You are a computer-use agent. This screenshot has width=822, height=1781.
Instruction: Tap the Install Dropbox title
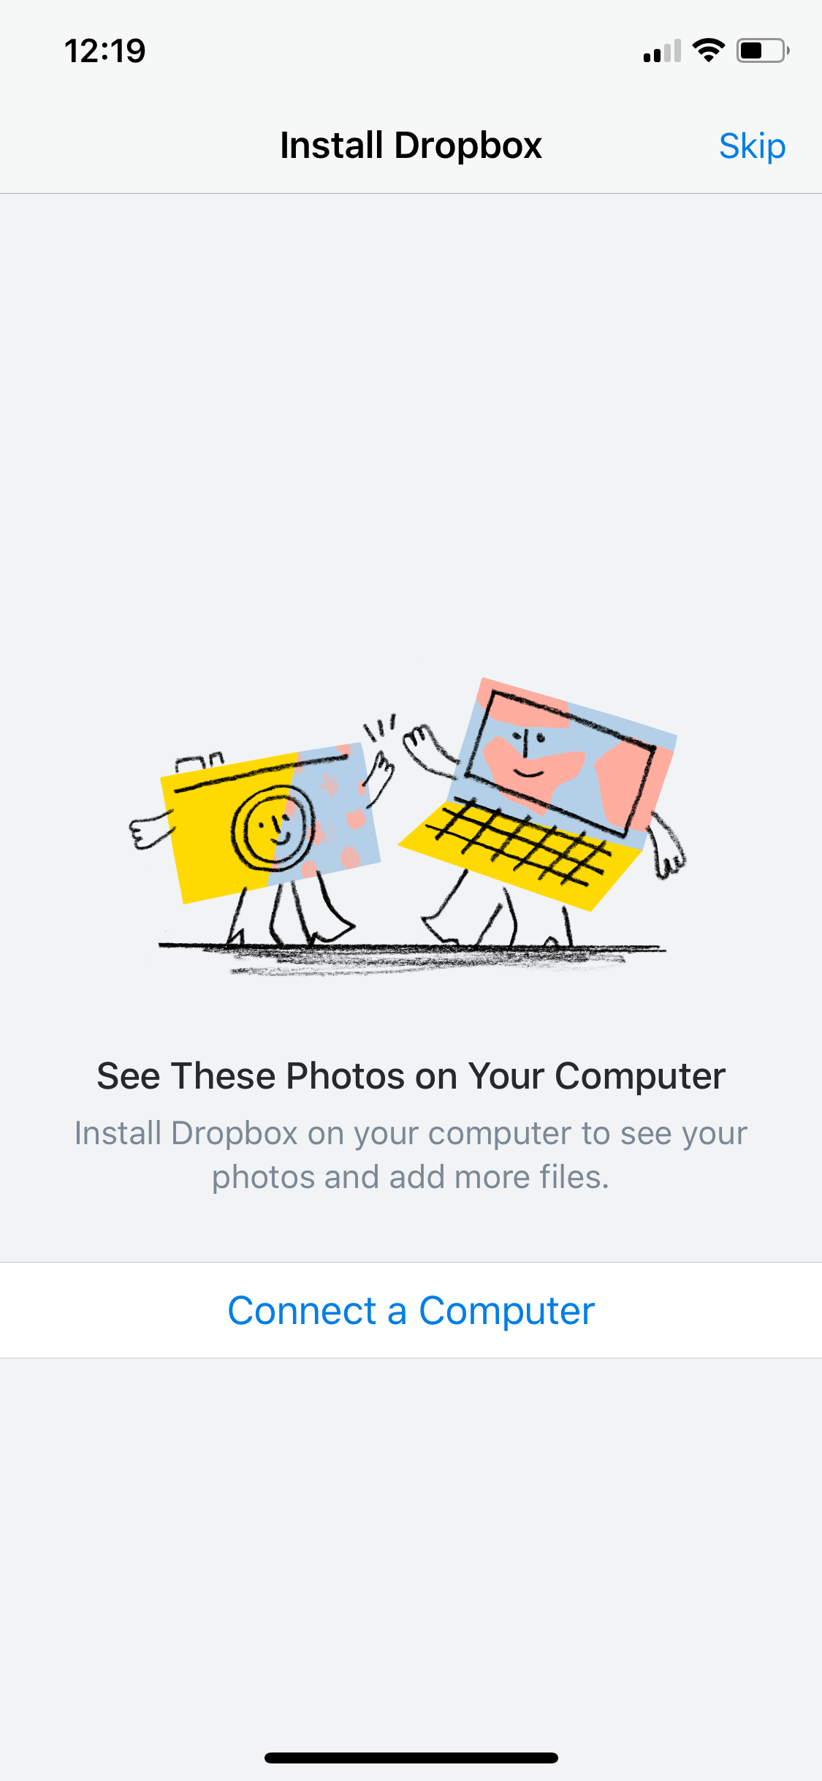411,145
